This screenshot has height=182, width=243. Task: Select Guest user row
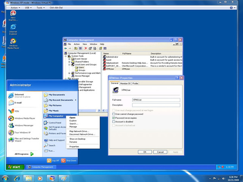click(142, 60)
